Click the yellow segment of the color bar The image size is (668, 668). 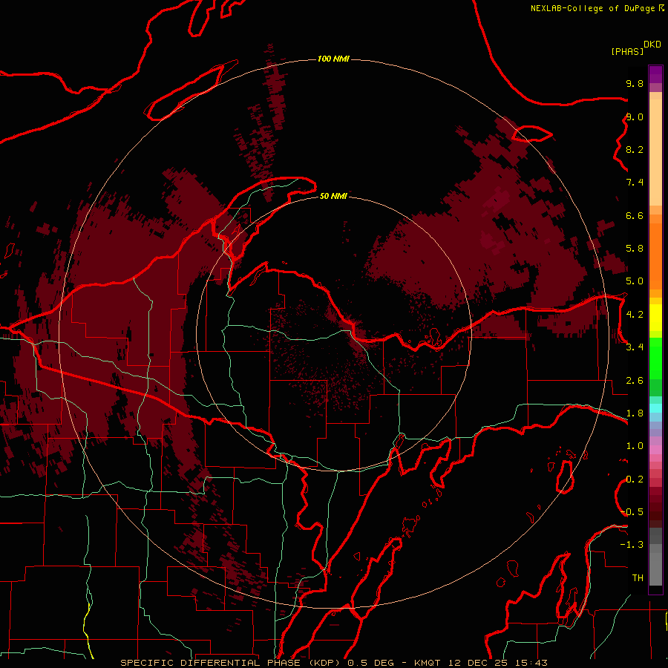coord(655,318)
